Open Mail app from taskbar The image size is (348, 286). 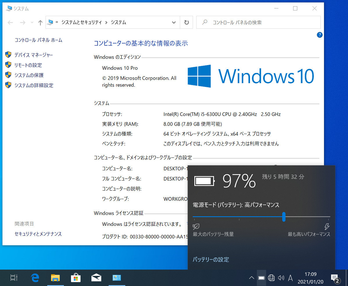click(96, 278)
